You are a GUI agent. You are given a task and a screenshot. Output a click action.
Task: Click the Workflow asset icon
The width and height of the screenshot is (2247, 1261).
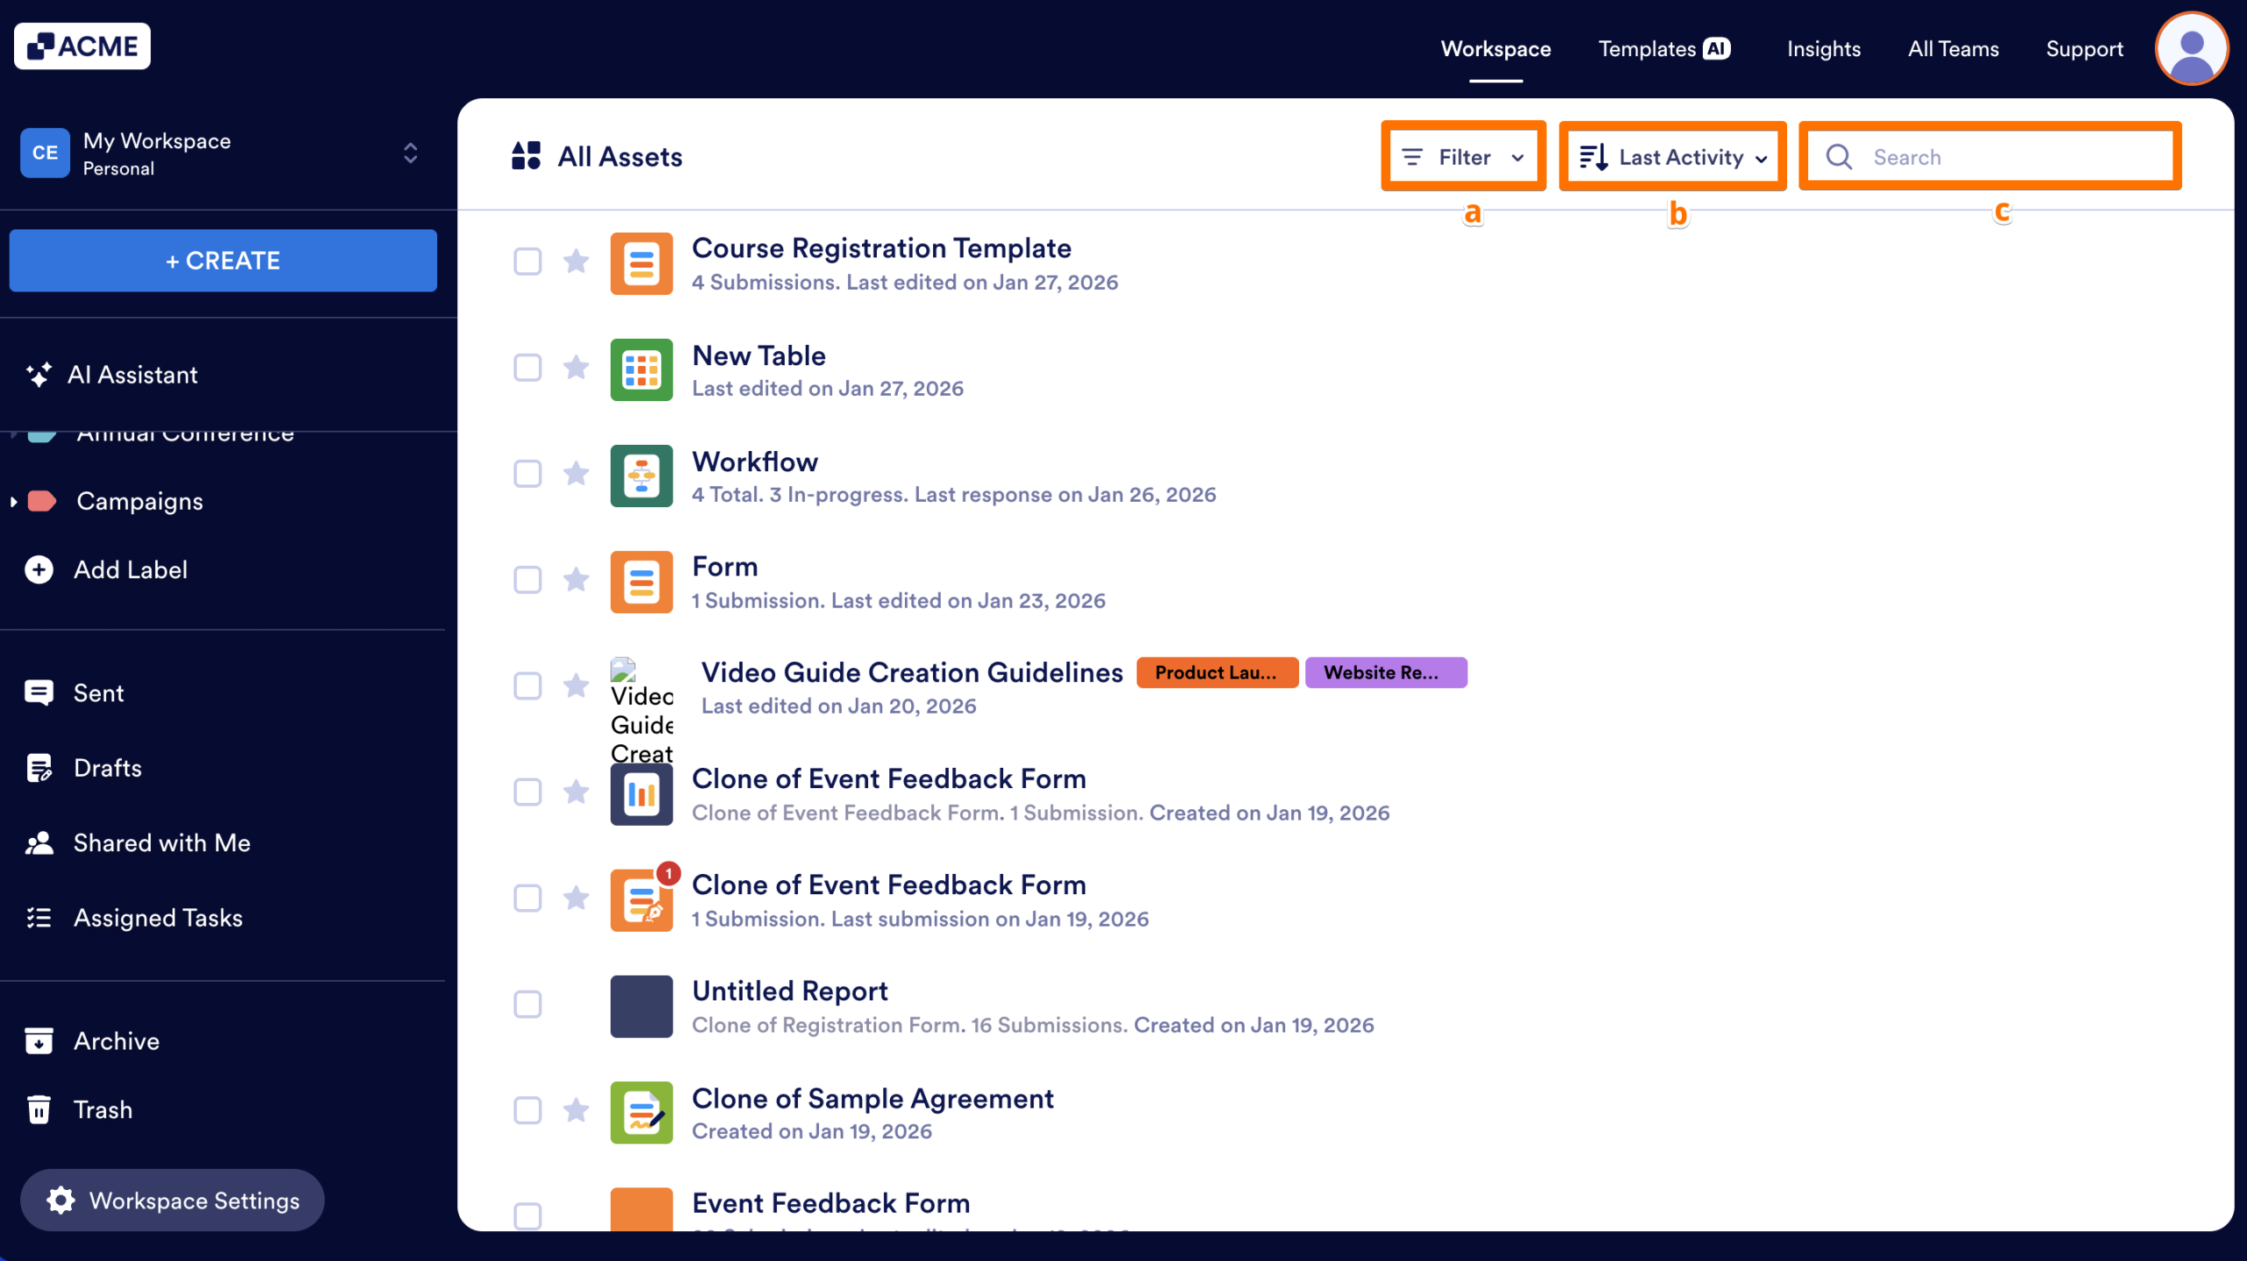[x=642, y=476]
